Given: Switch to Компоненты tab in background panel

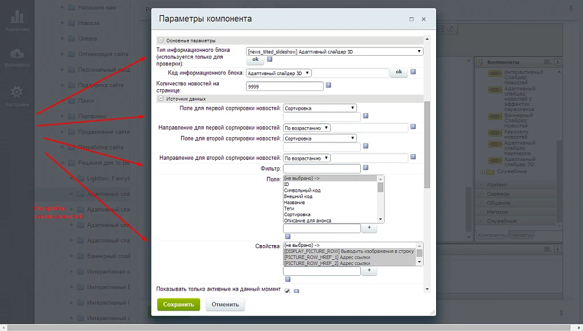Looking at the screenshot, I should pyautogui.click(x=491, y=235).
